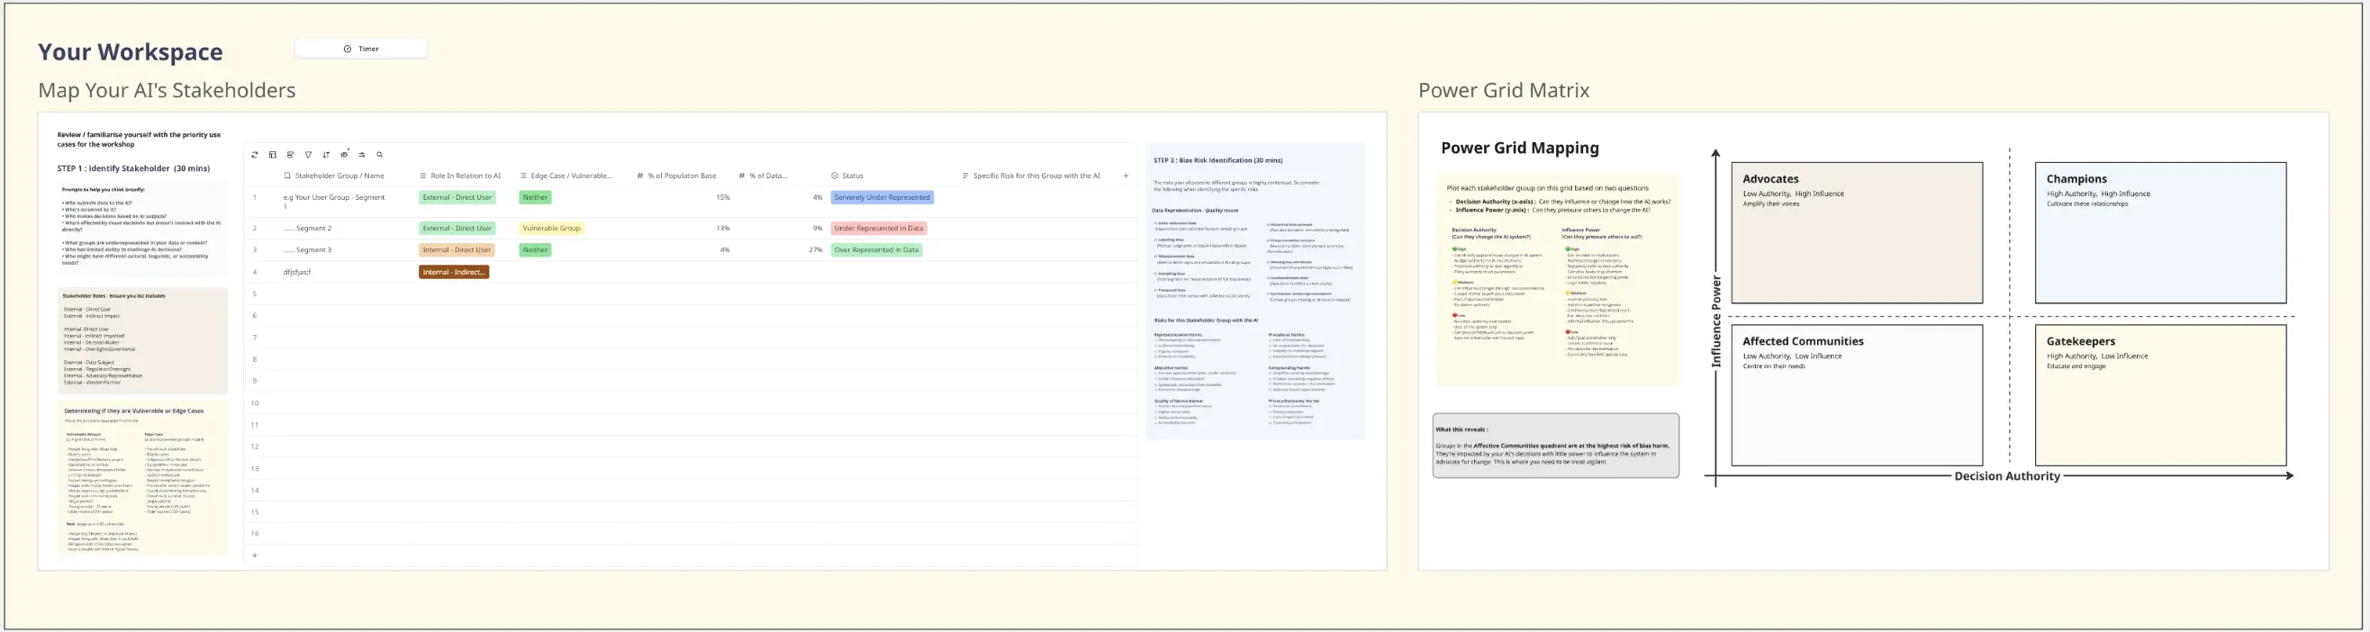Click the group rows icon

click(x=290, y=155)
